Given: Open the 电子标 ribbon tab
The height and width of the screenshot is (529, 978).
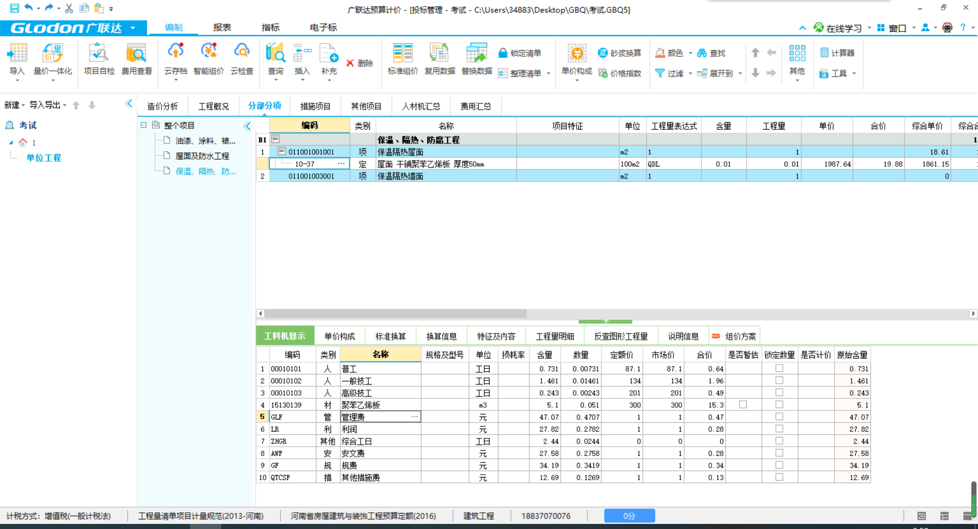Looking at the screenshot, I should pyautogui.click(x=323, y=27).
